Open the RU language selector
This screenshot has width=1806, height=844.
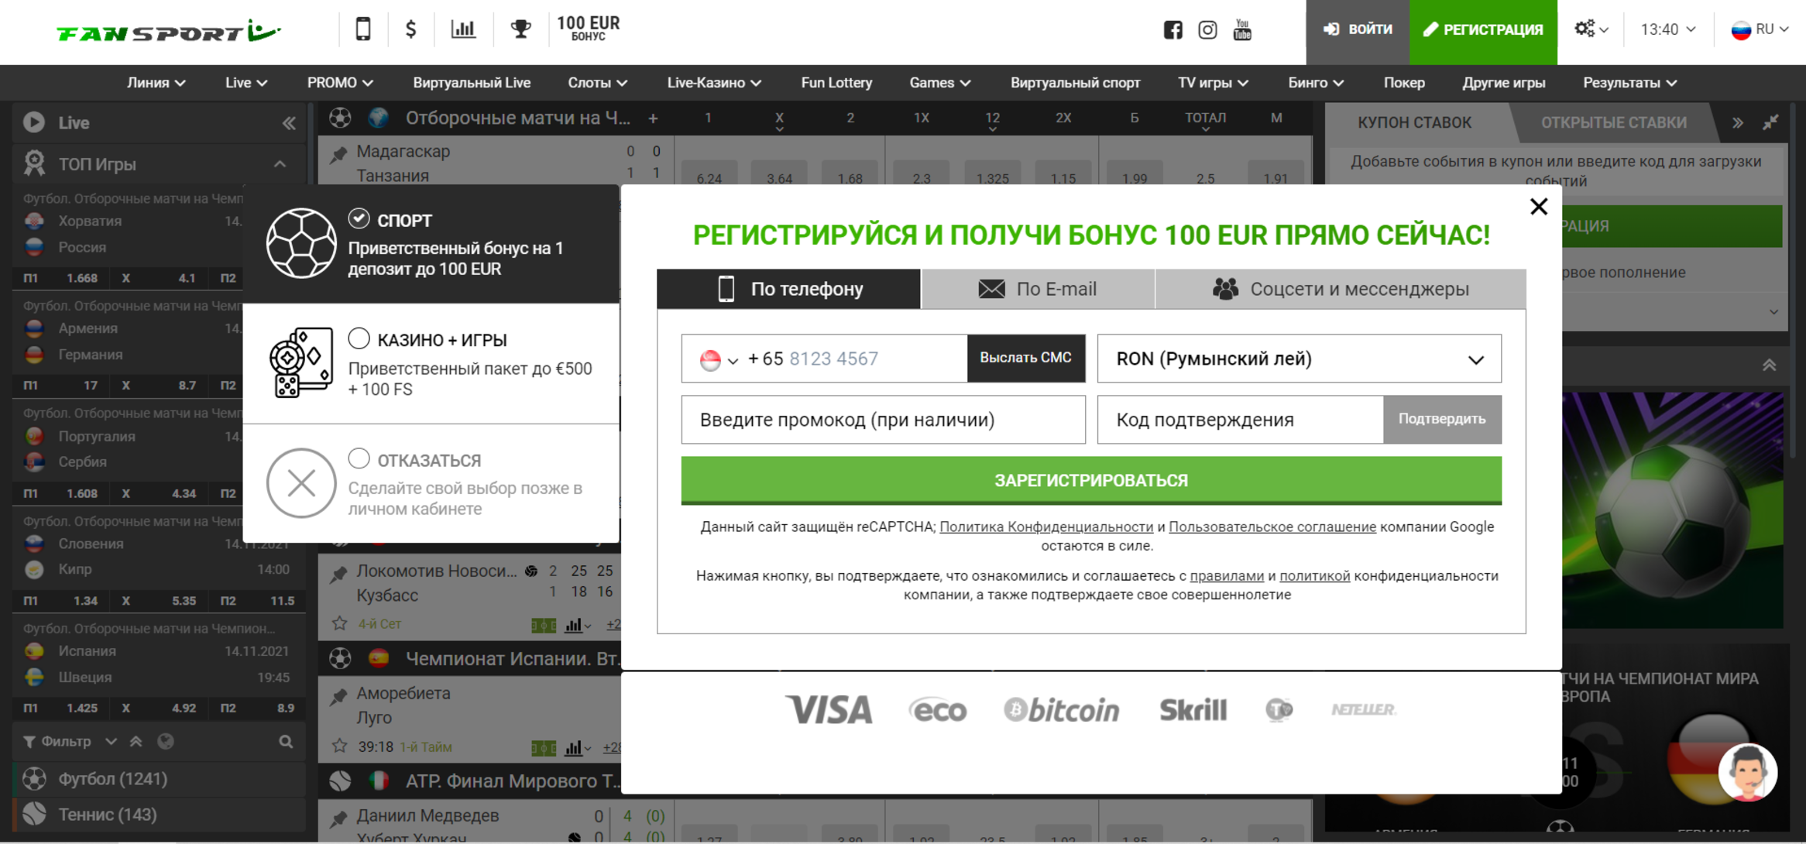pos(1760,29)
